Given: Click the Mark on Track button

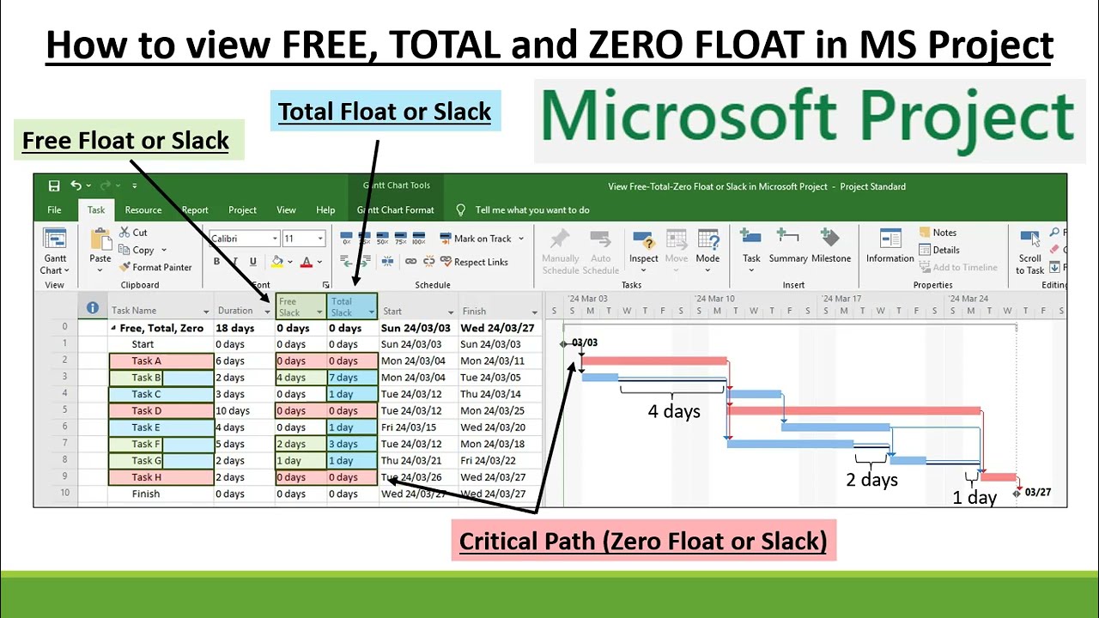Looking at the screenshot, I should coord(476,239).
